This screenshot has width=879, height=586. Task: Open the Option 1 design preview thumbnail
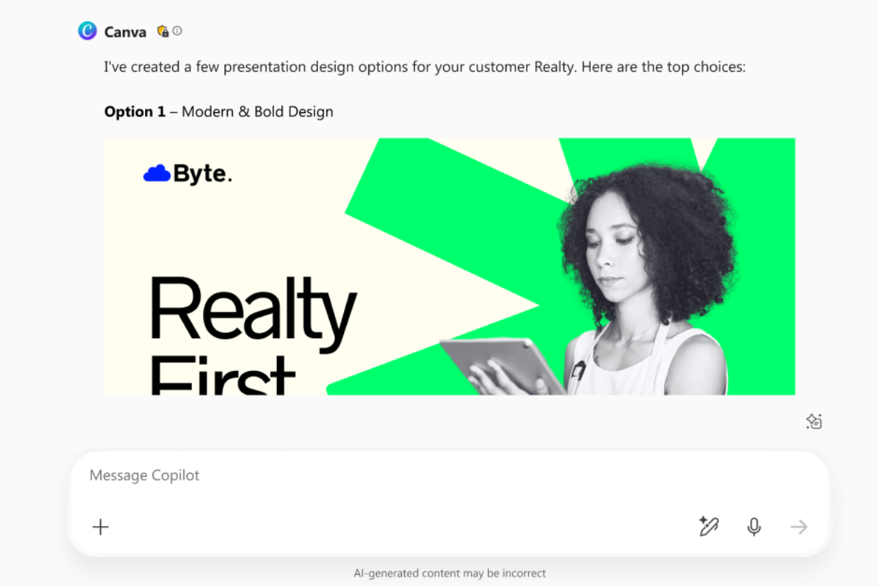[449, 266]
